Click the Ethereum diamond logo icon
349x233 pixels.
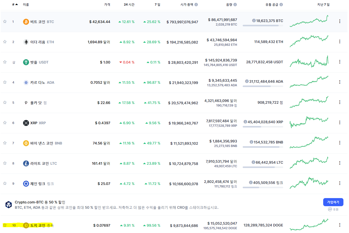tap(26, 42)
